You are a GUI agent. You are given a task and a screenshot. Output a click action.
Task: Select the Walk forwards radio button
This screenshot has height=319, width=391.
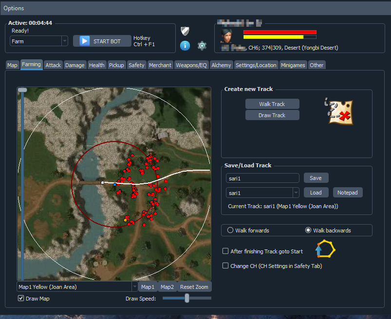pos(229,230)
